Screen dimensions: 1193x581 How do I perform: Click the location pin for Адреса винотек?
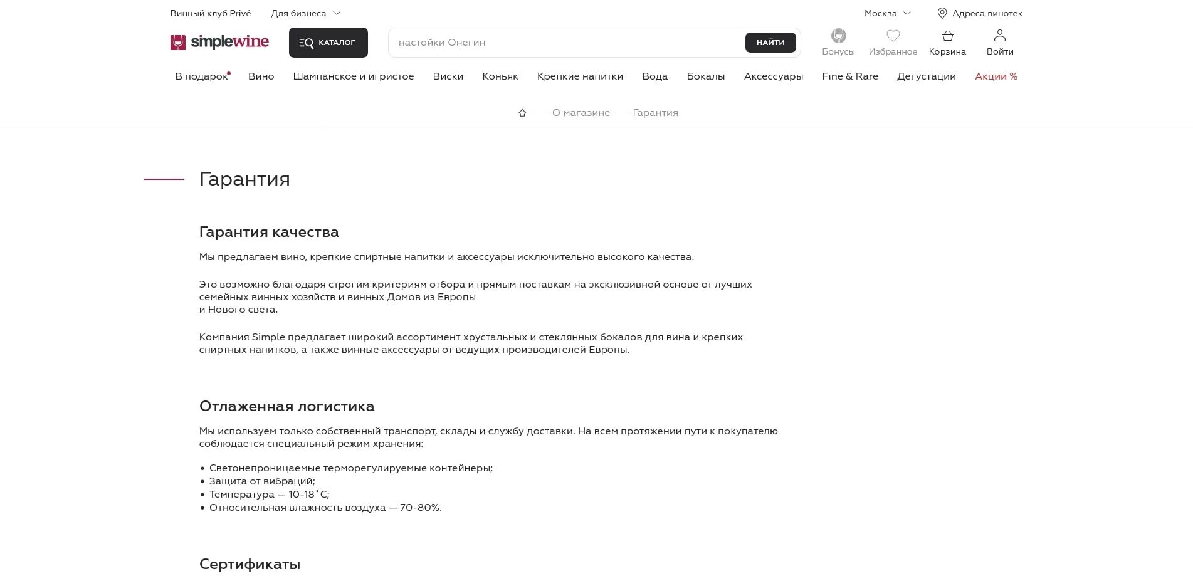coord(942,13)
